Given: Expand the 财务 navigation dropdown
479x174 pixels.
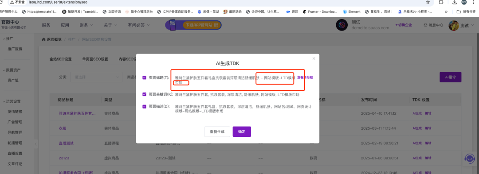Looking at the screenshot, I should point(86,25).
